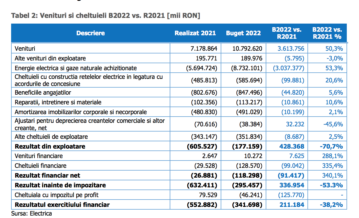The height and width of the screenshot is (218, 359).
Task: Click value 189.976
Action: [252, 59]
